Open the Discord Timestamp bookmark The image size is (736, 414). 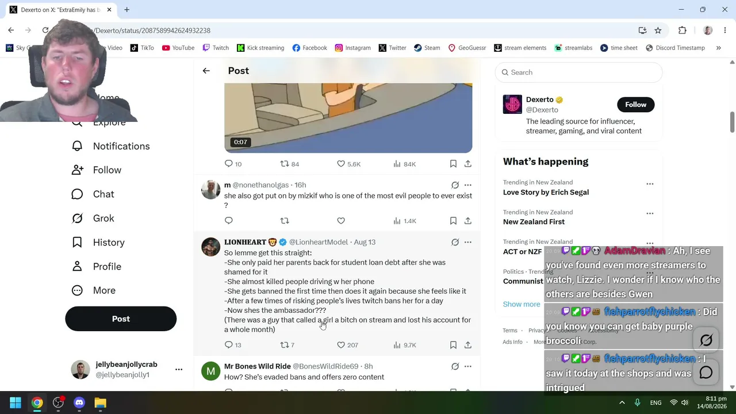[x=675, y=48]
